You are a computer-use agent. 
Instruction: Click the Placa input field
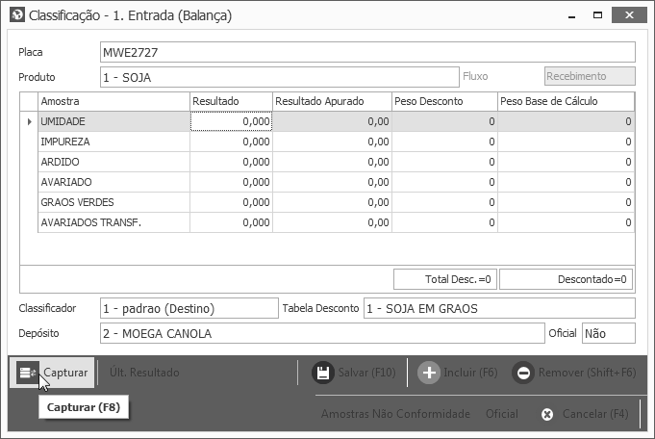[x=367, y=52]
